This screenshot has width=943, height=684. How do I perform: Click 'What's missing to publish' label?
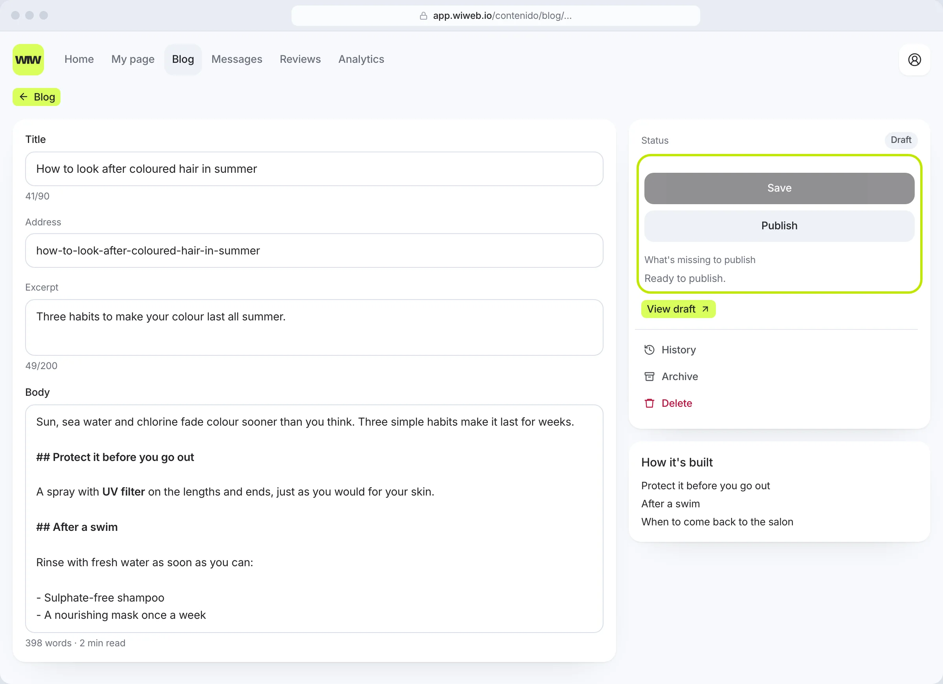click(x=699, y=260)
